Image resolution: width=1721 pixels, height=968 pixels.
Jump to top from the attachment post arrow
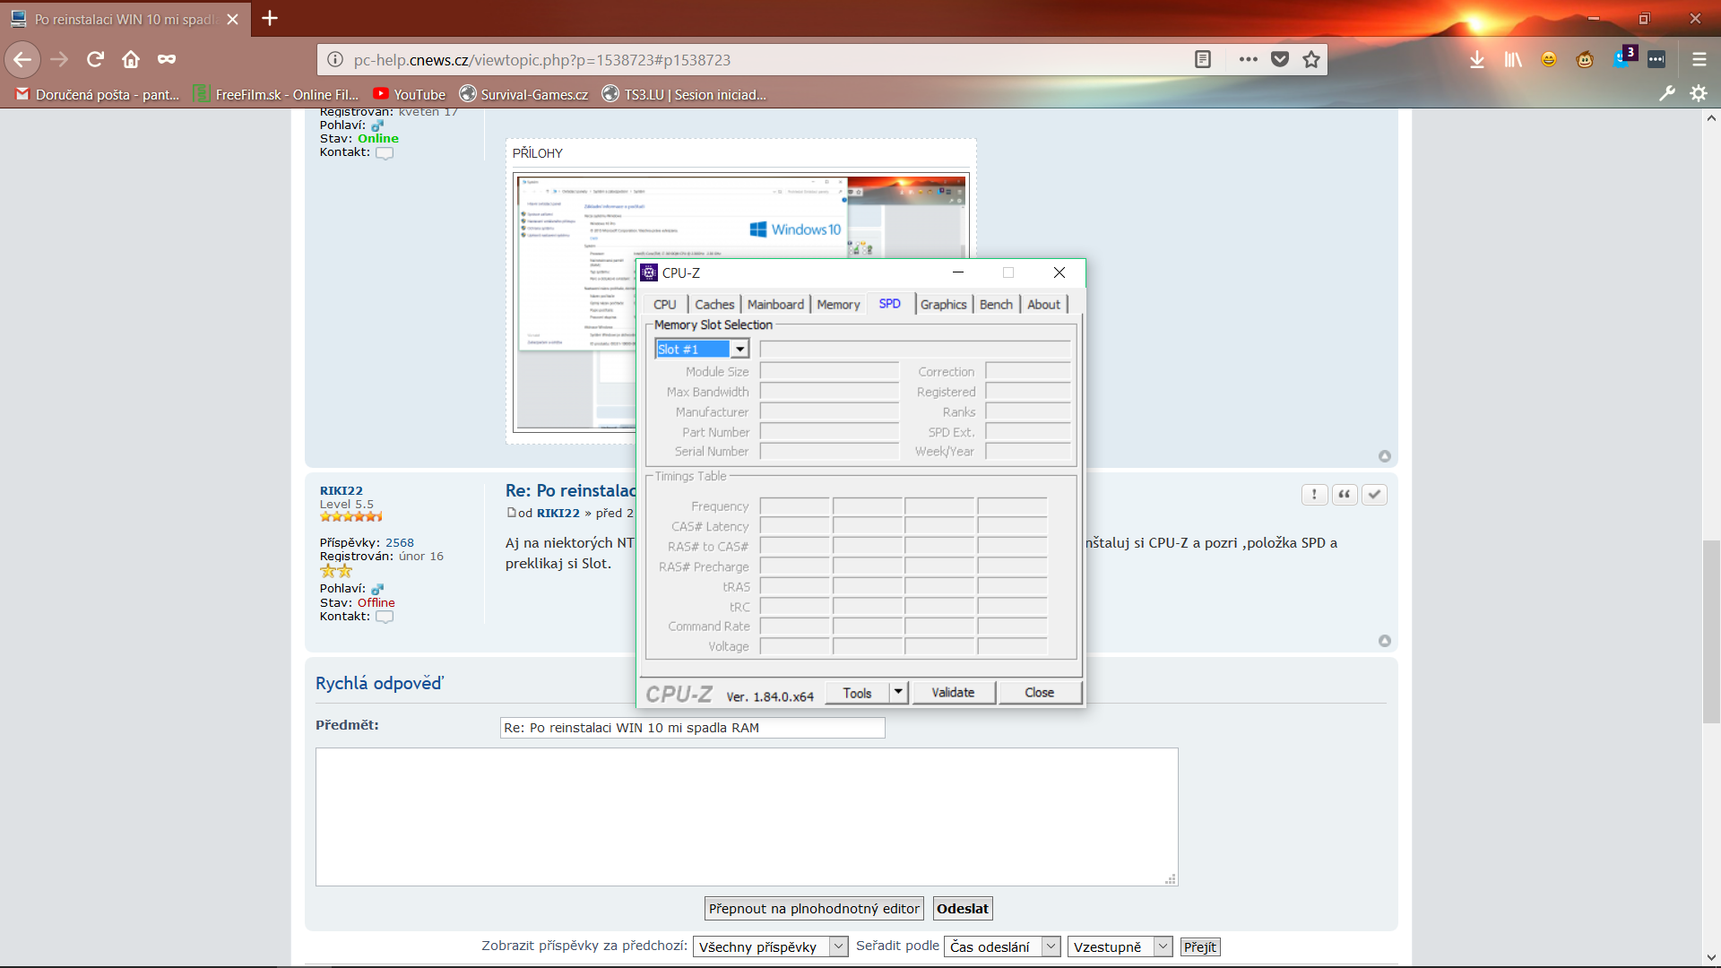(x=1385, y=456)
